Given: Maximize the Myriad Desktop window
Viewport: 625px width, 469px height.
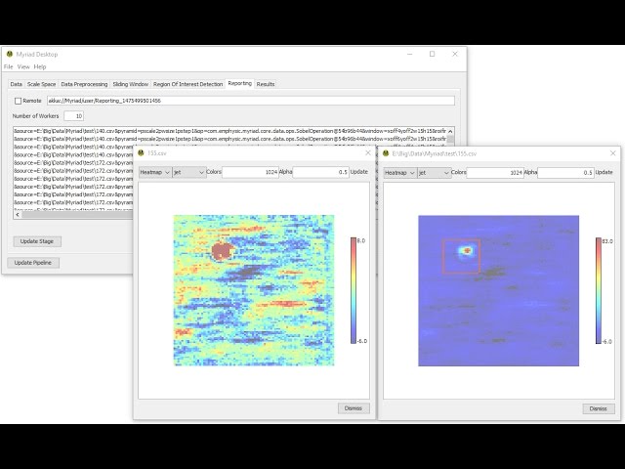Looking at the screenshot, I should [432, 54].
